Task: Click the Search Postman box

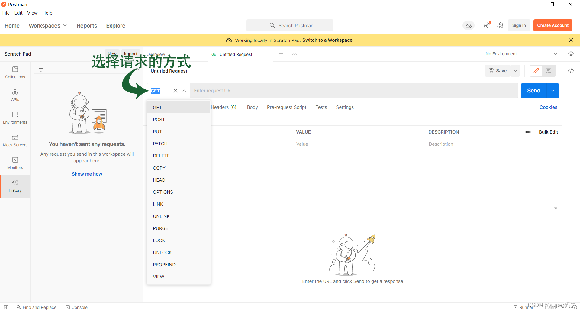Action: (x=290, y=25)
